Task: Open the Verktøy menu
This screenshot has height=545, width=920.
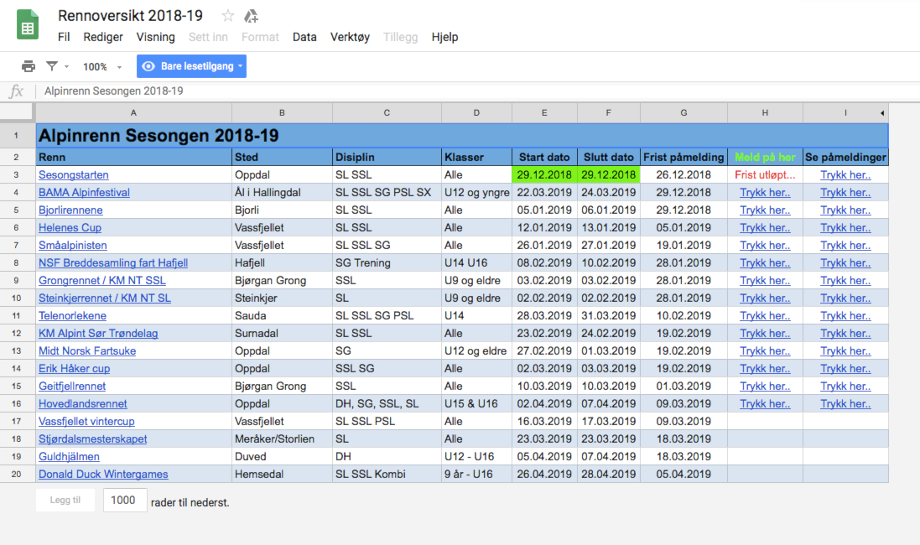Action: [350, 37]
